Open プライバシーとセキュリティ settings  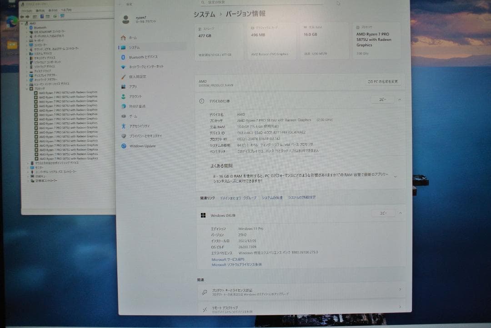[145, 135]
